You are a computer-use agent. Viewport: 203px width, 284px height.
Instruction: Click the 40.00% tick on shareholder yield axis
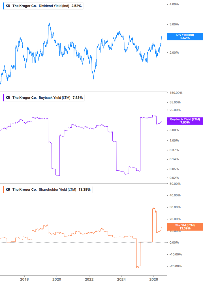click(175, 196)
